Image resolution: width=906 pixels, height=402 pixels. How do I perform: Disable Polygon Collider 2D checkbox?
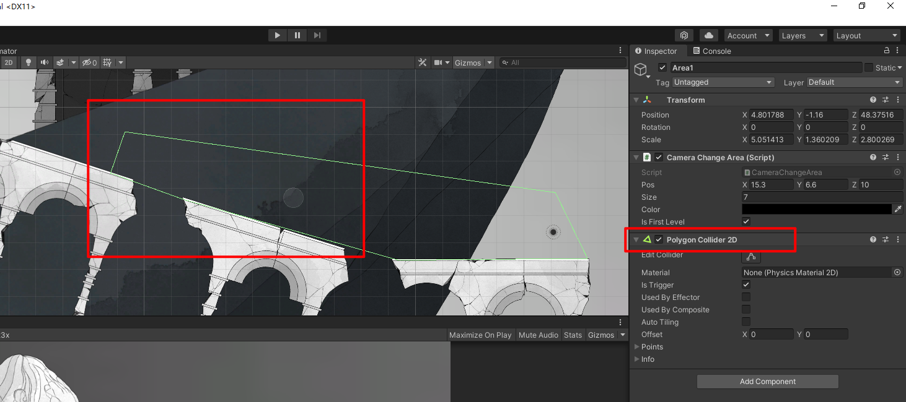point(659,240)
